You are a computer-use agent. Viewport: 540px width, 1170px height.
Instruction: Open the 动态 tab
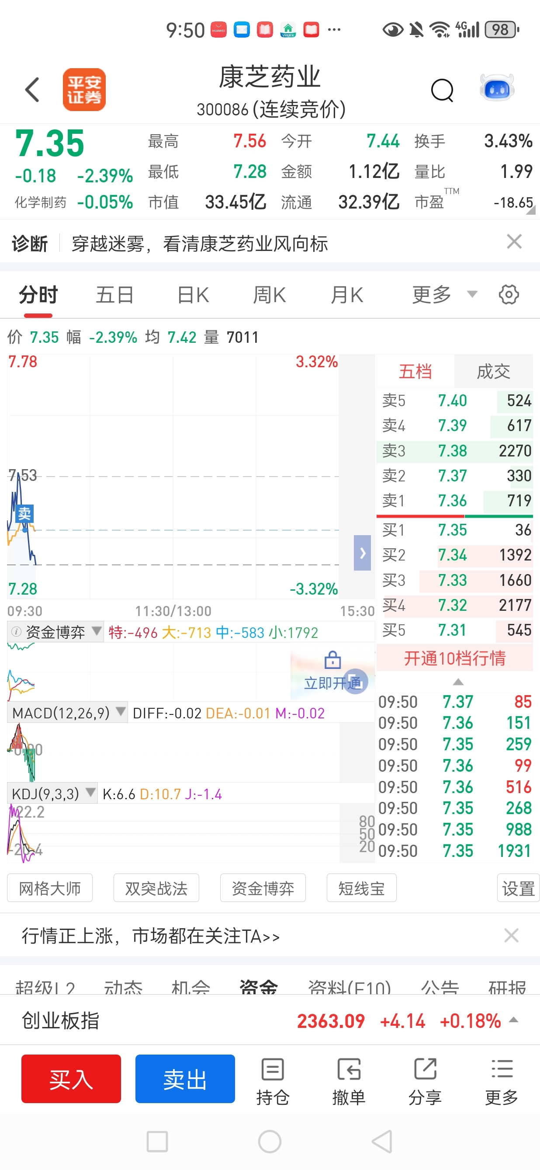(x=123, y=987)
